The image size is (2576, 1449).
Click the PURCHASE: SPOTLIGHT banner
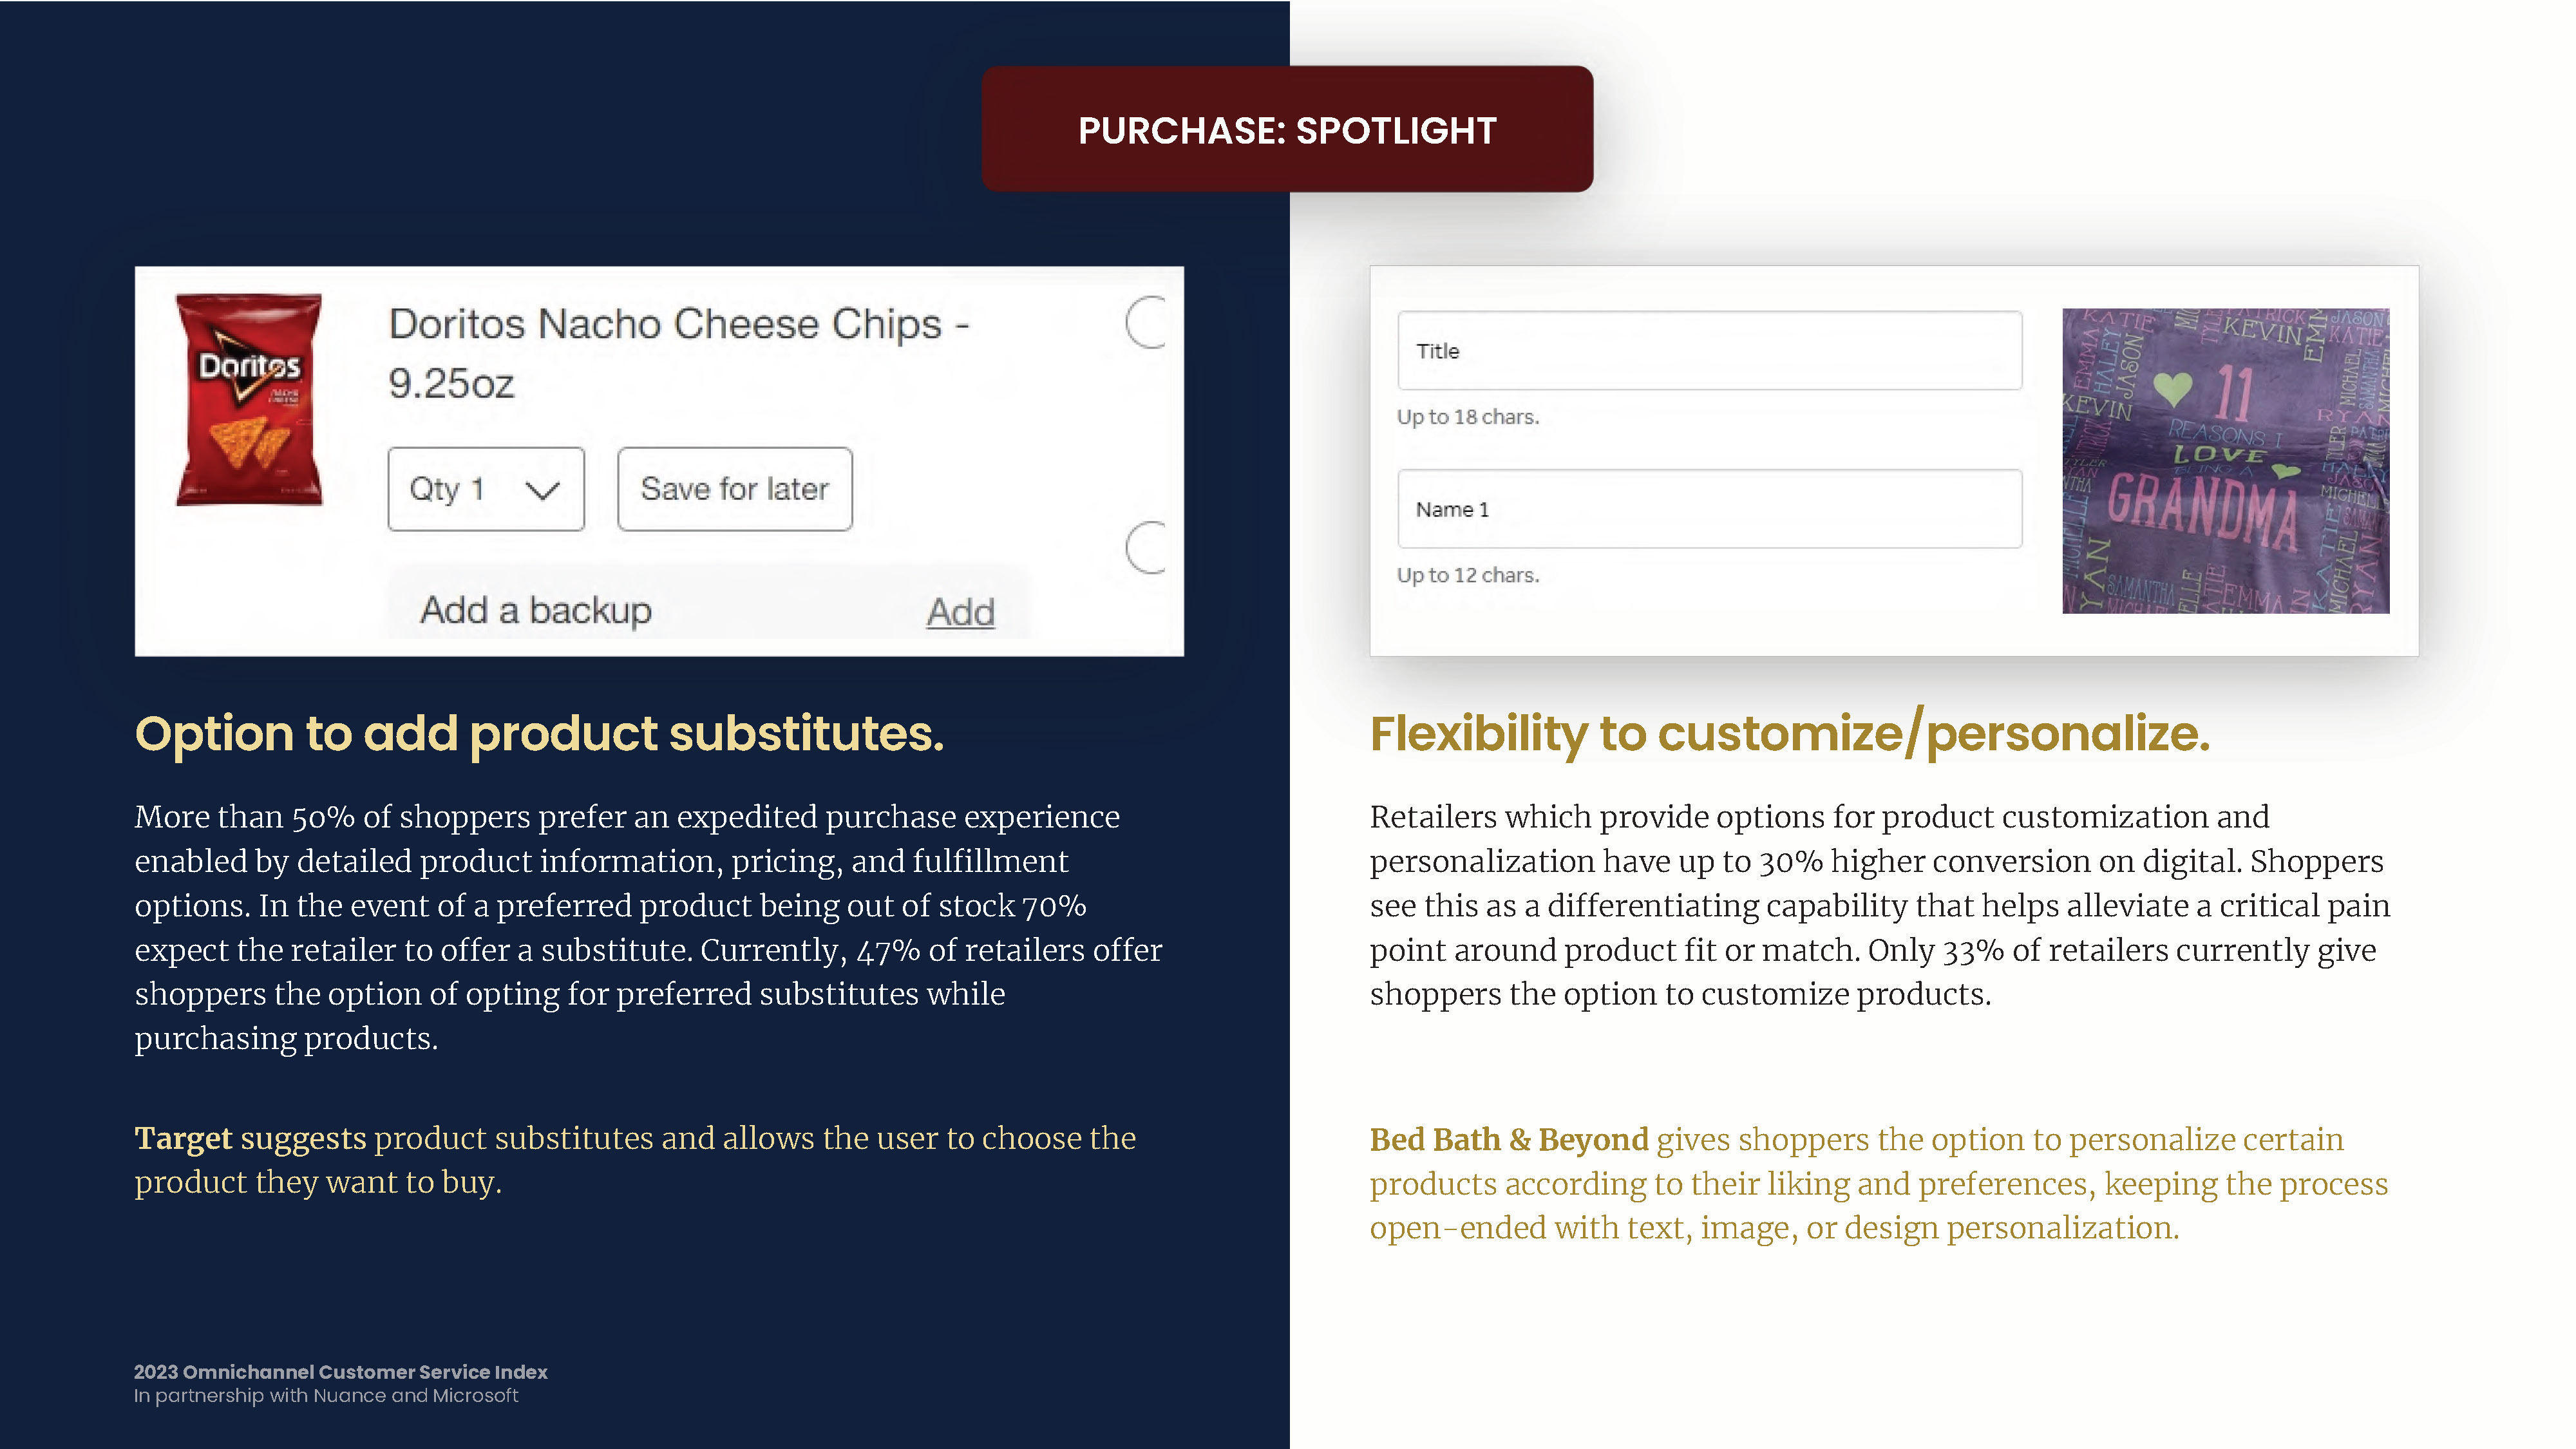tap(1287, 130)
